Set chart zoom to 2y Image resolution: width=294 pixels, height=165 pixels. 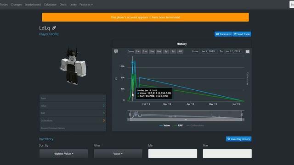pos(173,51)
